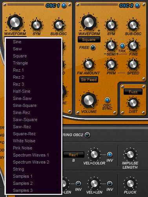Viewport: 148px width, 197px height.
Task: Open the Fuzz distortion type dropdown
Action: click(x=133, y=92)
